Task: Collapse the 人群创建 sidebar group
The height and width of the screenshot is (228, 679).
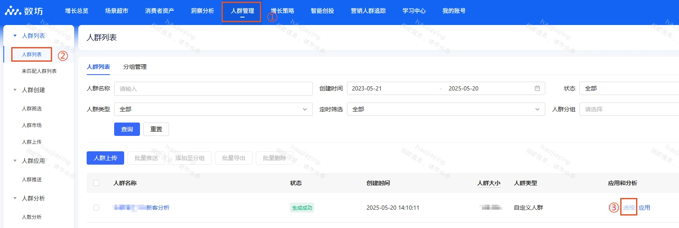Action: 15,90
